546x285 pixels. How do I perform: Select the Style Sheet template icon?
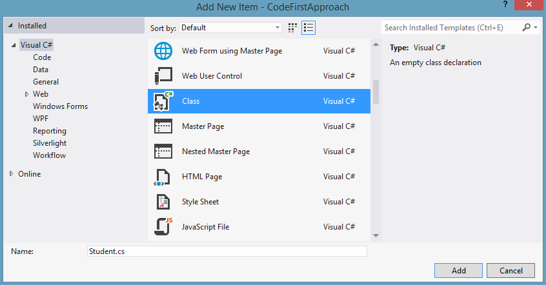pos(163,202)
